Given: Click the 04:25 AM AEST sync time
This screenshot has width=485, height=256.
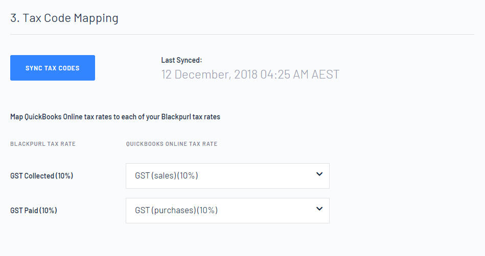Looking at the screenshot, I should 299,74.
